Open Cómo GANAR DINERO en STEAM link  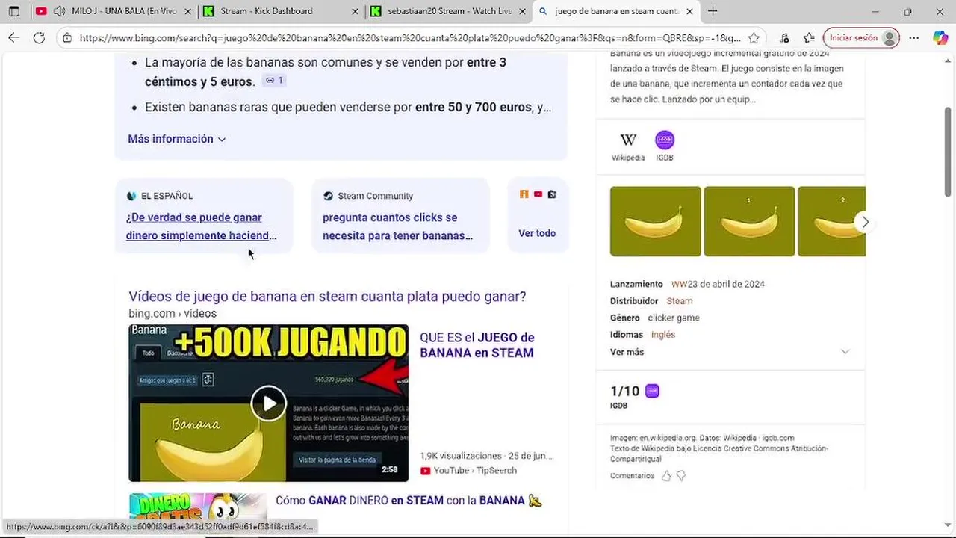409,501
